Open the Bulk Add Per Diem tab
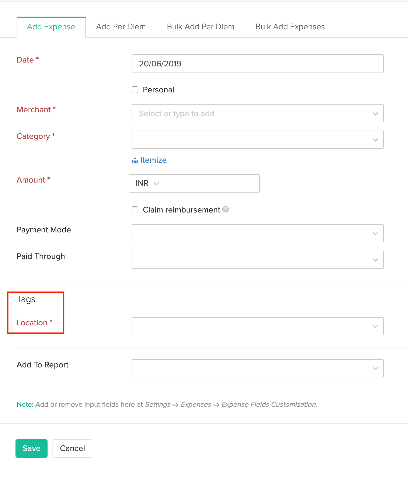Viewport: 408px width, 477px height. pos(200,27)
